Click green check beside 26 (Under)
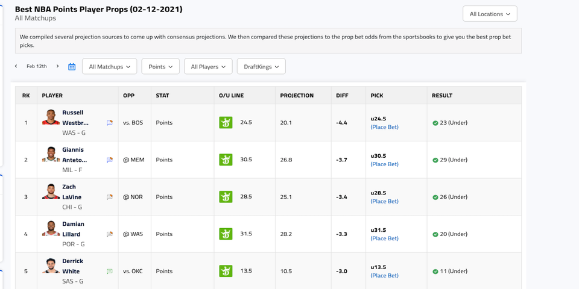579x289 pixels. tap(435, 197)
